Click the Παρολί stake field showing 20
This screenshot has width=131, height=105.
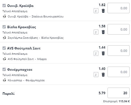[x=119, y=93]
